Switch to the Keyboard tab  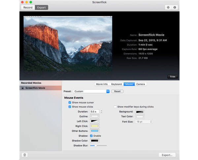point(116,84)
